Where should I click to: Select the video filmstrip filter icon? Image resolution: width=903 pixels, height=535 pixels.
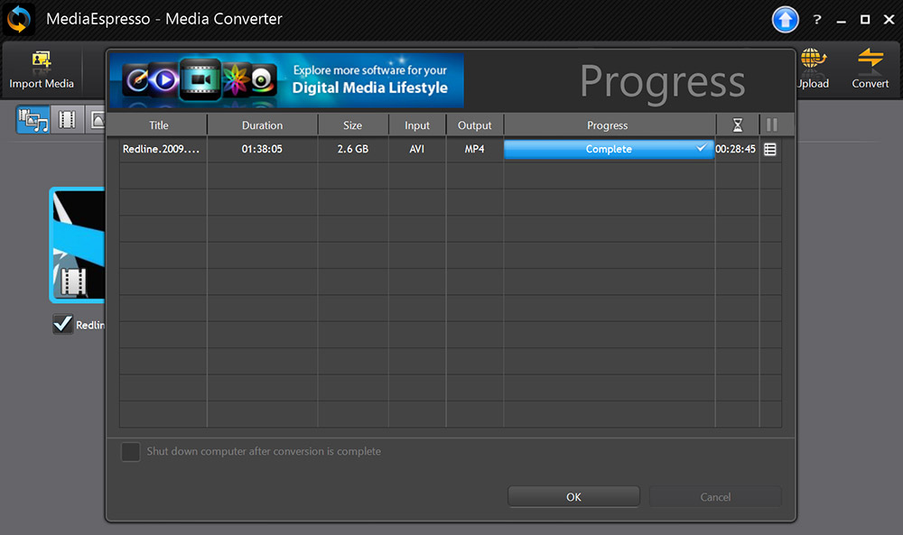[68, 120]
